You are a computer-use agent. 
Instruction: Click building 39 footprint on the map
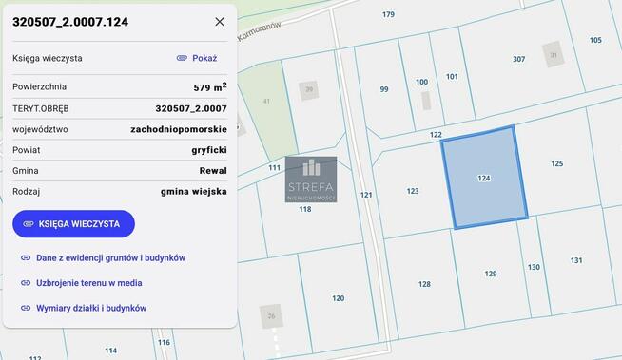tap(309, 89)
